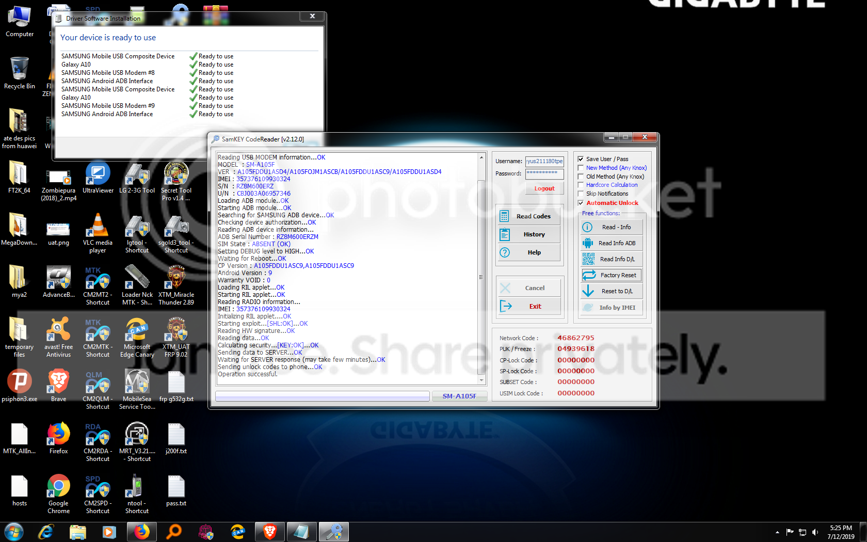Open Secret Tool Pro v1.4 shortcut
867x542 pixels.
[176, 181]
